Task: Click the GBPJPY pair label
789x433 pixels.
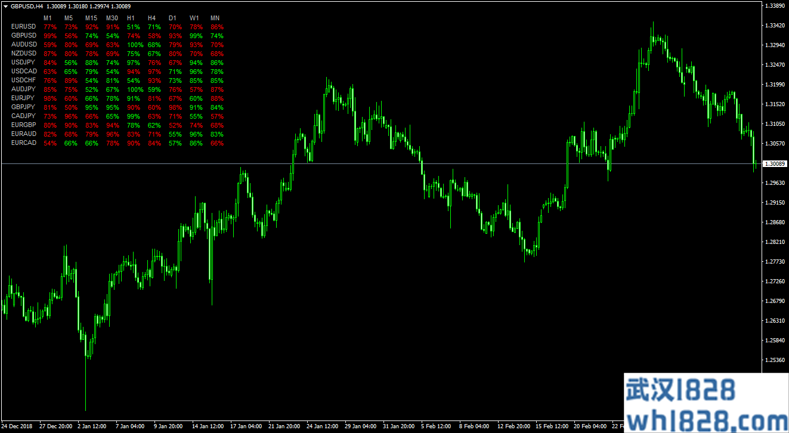Action: pos(24,107)
